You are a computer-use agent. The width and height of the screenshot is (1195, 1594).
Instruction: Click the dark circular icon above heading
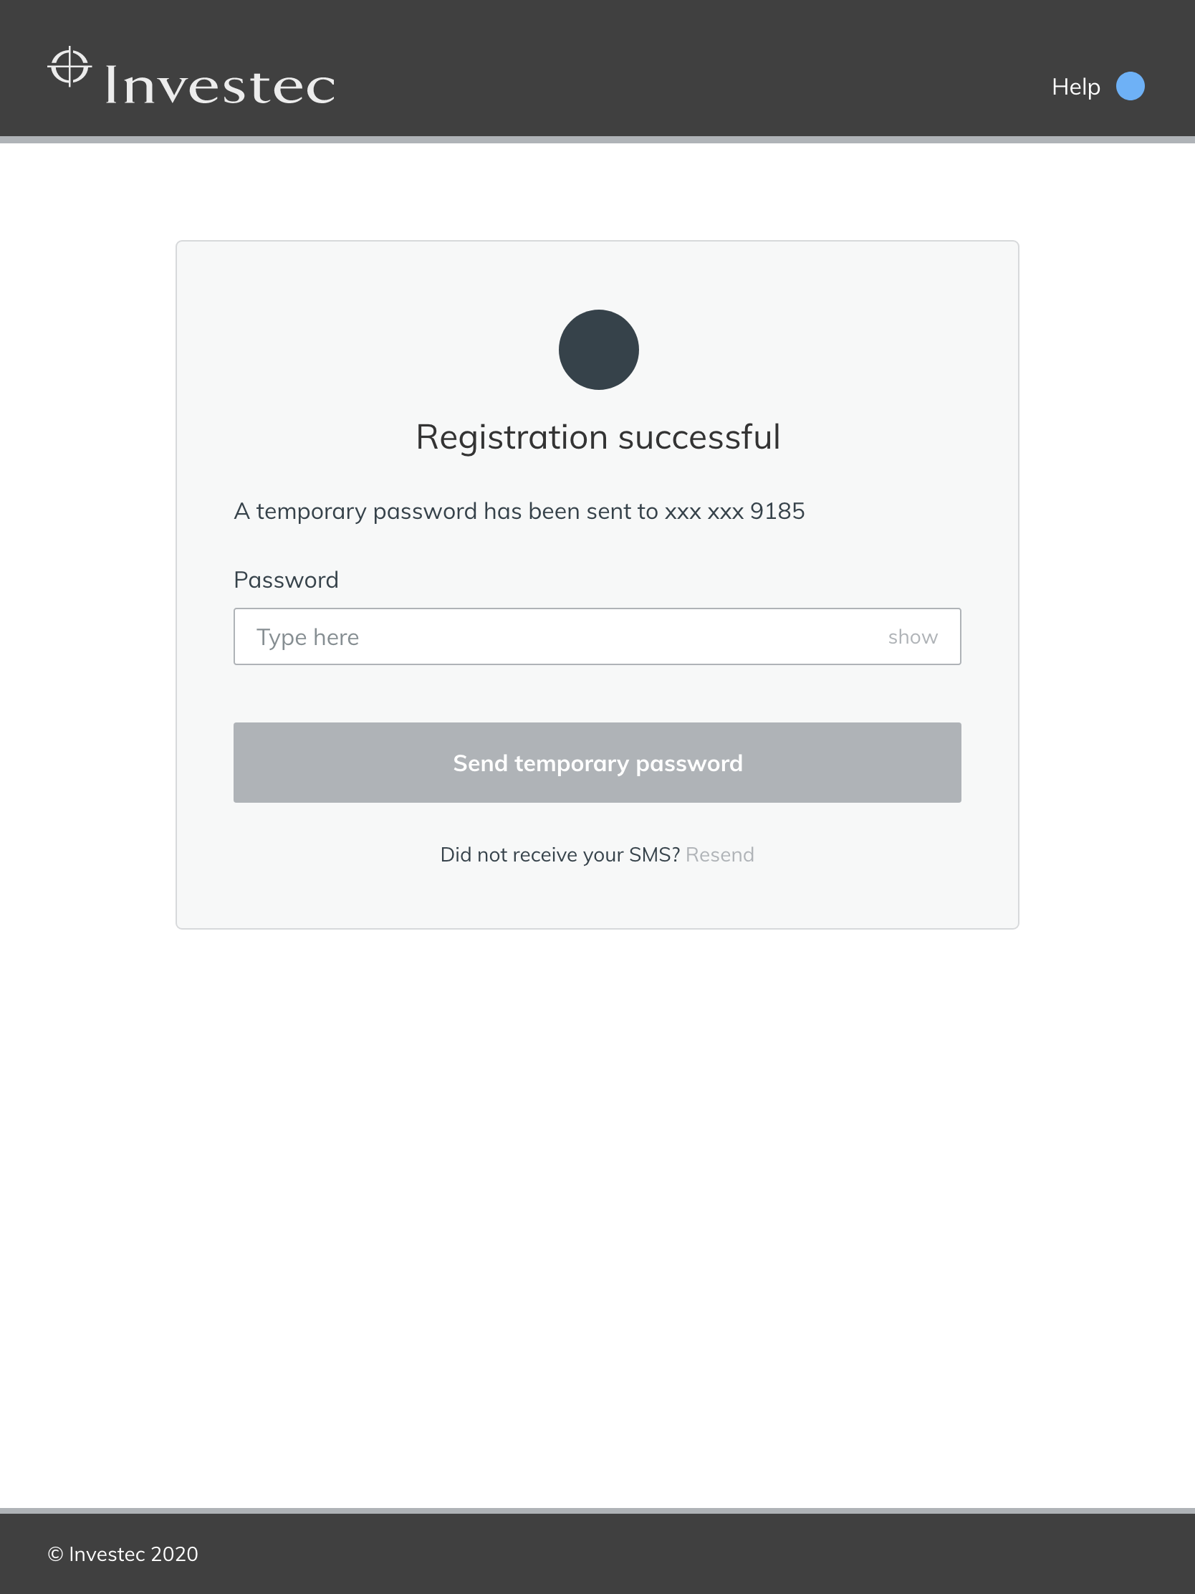(598, 350)
